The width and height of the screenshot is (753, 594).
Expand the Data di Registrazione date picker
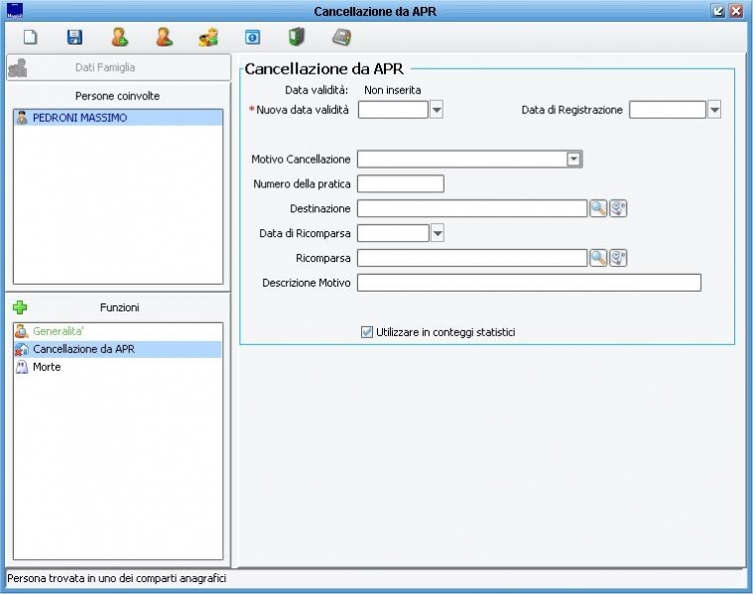(x=714, y=110)
